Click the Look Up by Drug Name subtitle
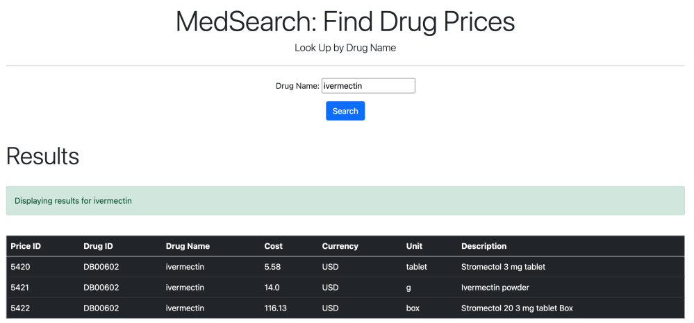This screenshot has height=323, width=694. (x=345, y=48)
